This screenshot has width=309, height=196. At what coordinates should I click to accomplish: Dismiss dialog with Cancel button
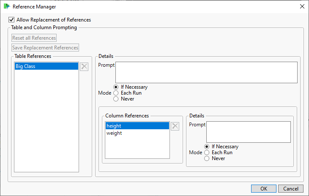pyautogui.click(x=291, y=189)
